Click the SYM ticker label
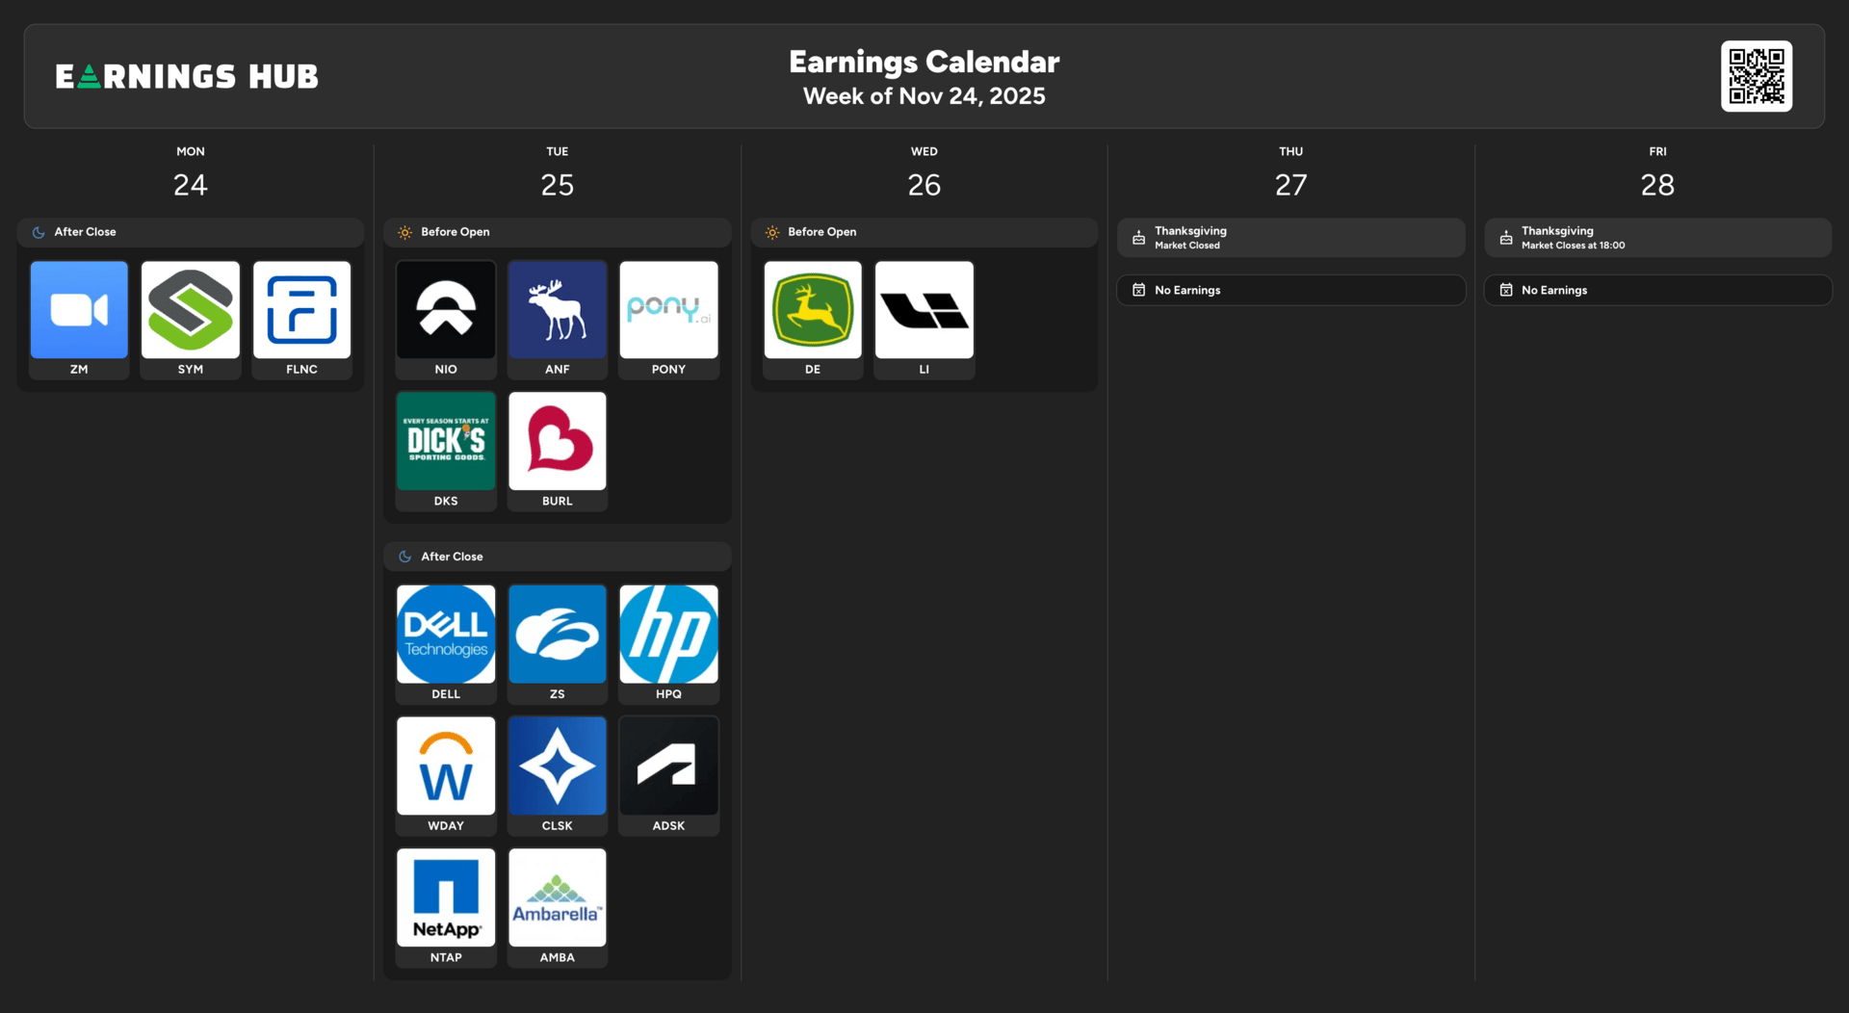This screenshot has width=1849, height=1013. (x=191, y=370)
